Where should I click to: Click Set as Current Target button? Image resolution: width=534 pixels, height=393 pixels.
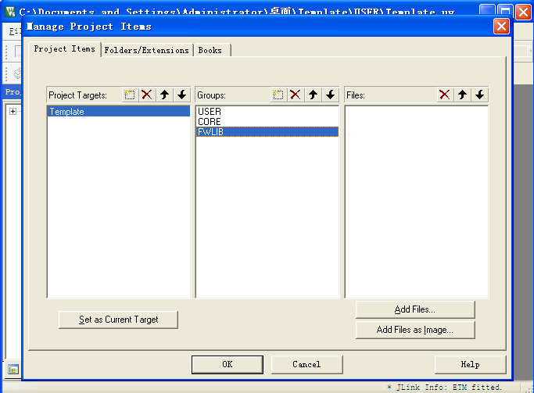[x=118, y=320]
